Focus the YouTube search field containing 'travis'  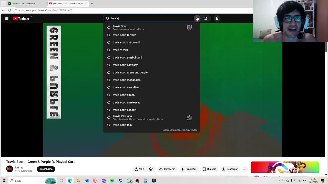[151, 18]
